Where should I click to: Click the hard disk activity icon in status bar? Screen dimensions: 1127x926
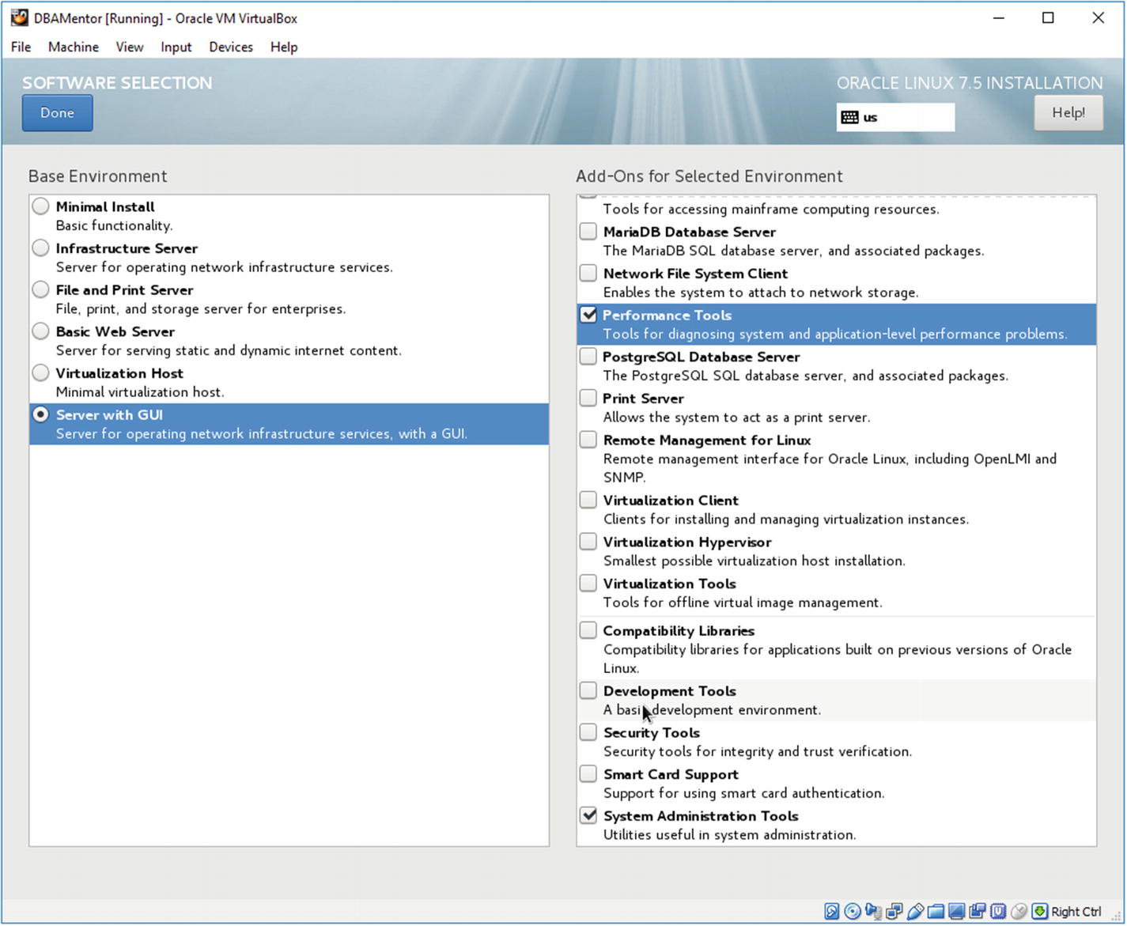tap(832, 911)
